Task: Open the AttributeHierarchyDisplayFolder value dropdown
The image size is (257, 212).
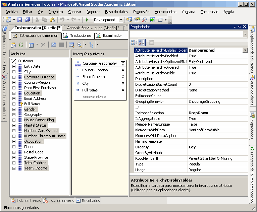Action: (x=245, y=50)
